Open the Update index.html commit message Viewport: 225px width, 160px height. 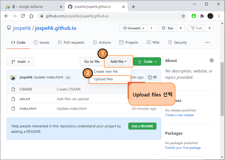[48, 77]
